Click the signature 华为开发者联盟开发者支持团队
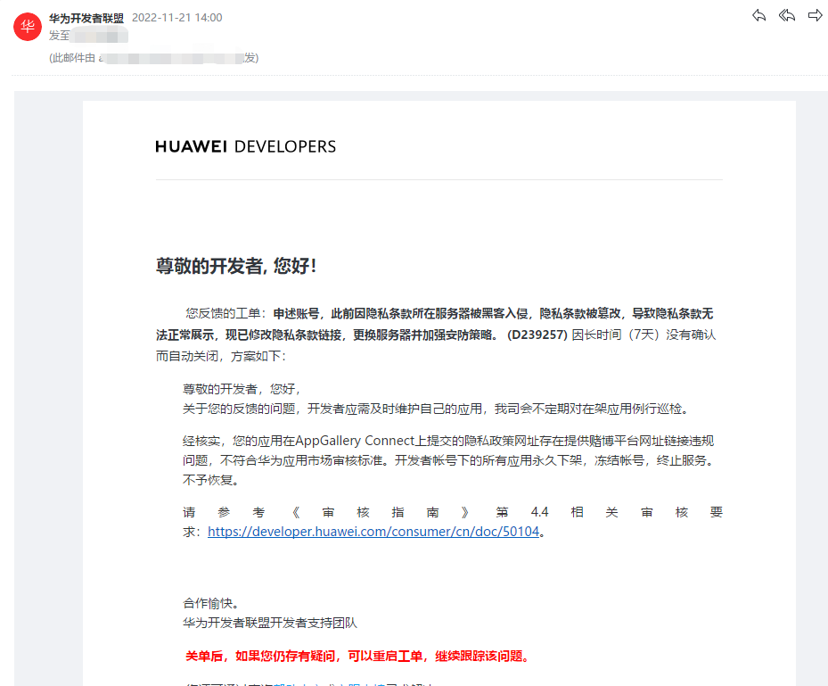828x686 pixels. coord(270,623)
